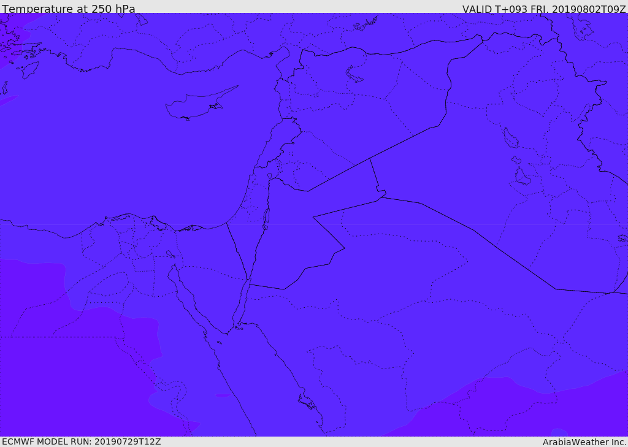Click 'ECMWF MODEL RUN: 20190729T12Z' footer text

coord(82,442)
